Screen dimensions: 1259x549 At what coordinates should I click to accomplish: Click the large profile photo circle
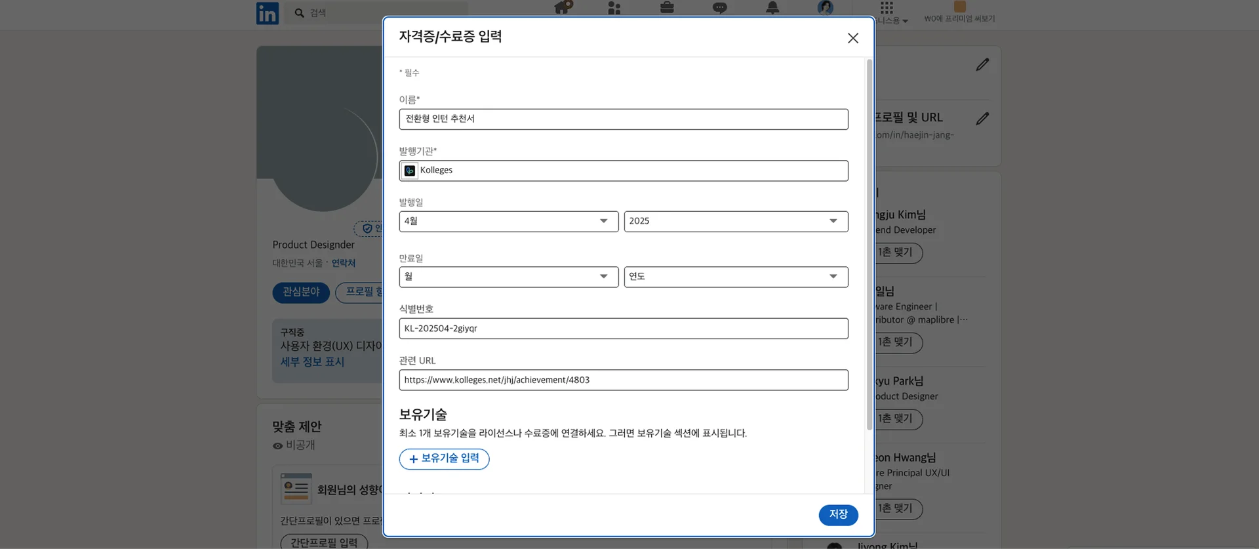coord(323,157)
